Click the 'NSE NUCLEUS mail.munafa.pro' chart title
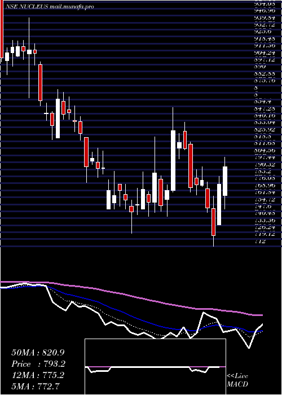The width and height of the screenshot is (282, 395). (x=50, y=7)
